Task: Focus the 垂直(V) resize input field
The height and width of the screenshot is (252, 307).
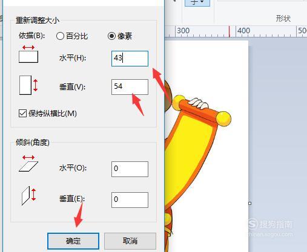Action: tap(130, 87)
